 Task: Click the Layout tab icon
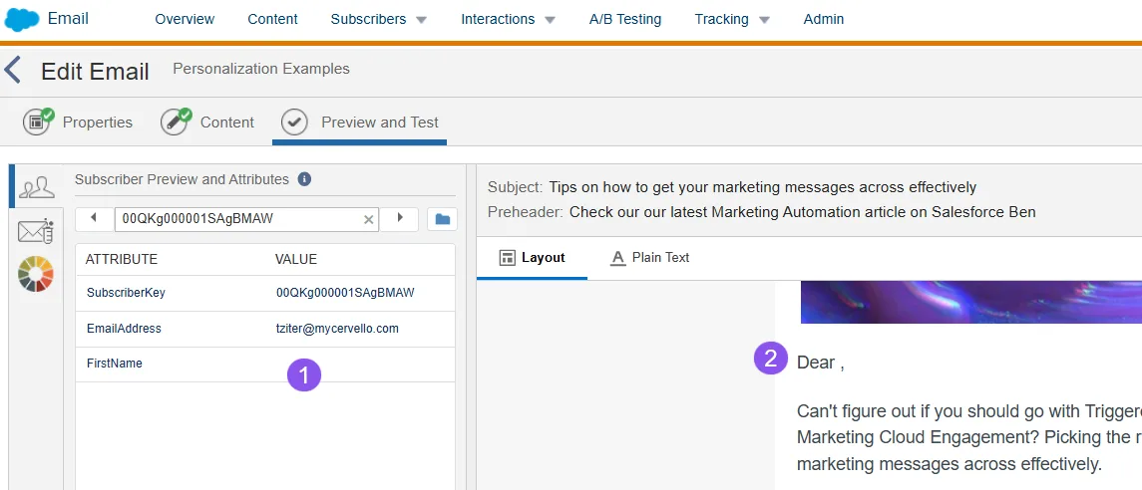coord(507,257)
